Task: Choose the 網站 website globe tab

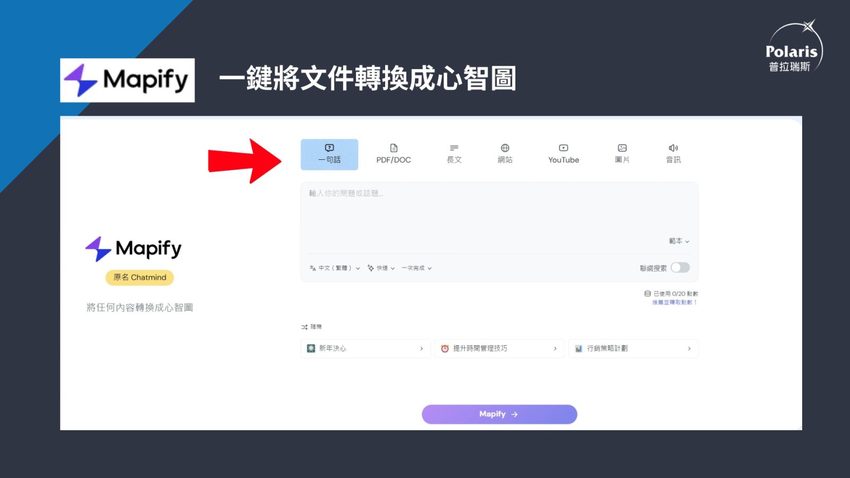Action: (x=505, y=155)
